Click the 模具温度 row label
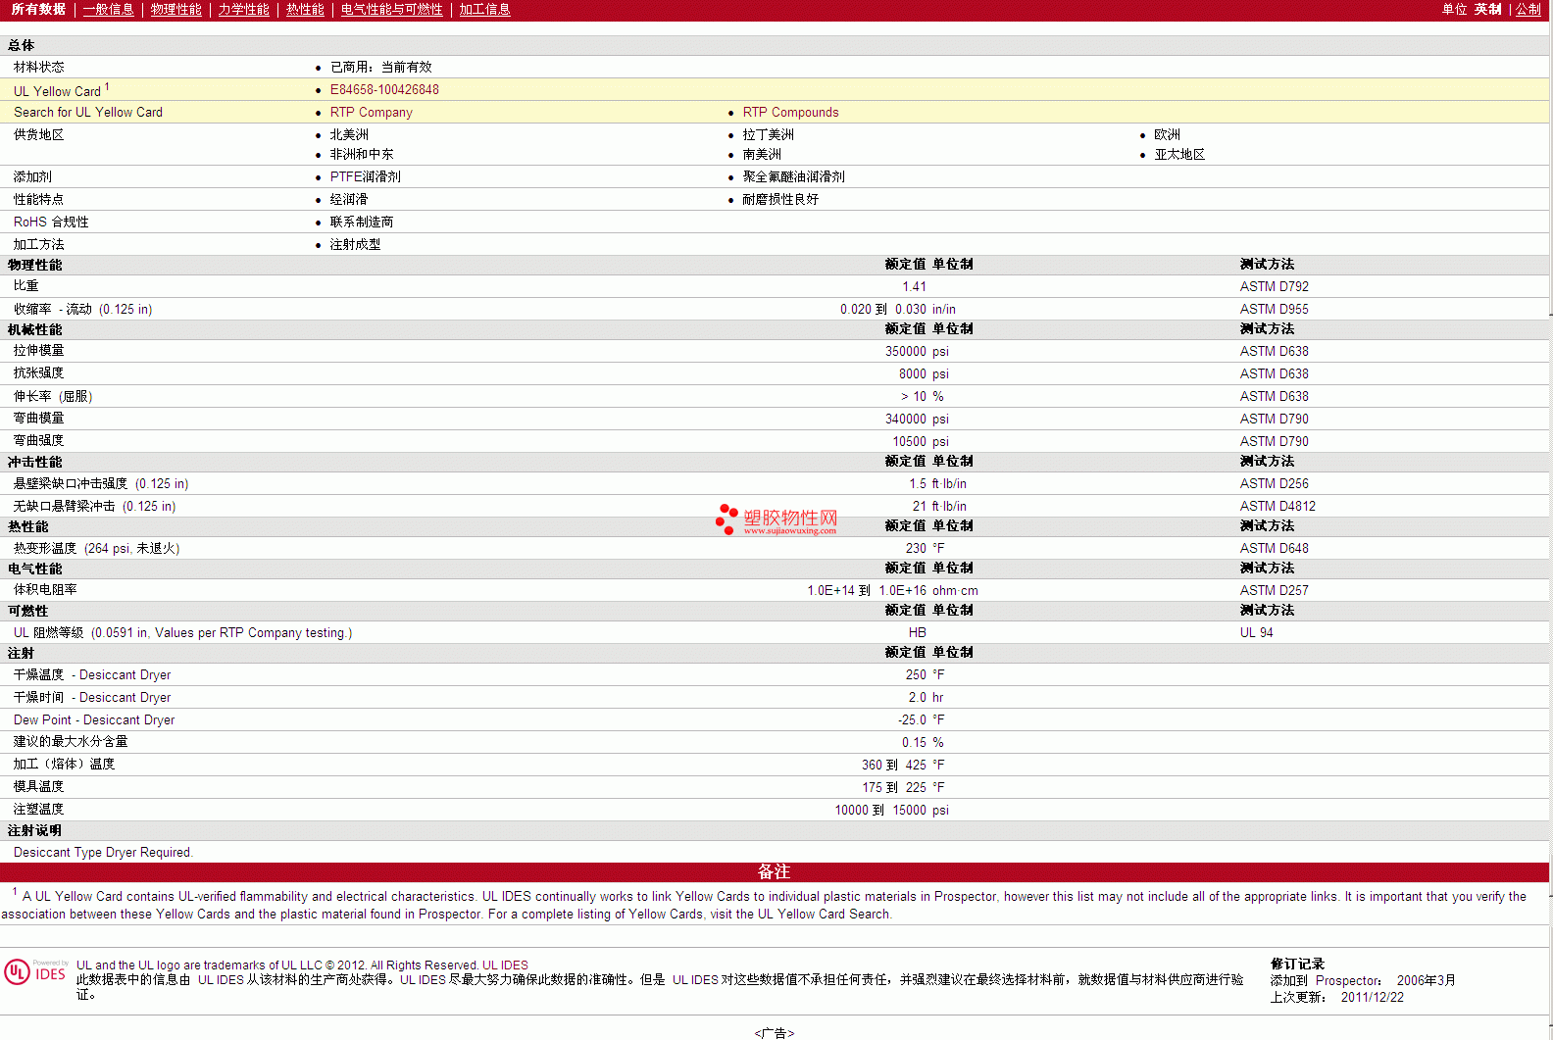 [x=38, y=787]
